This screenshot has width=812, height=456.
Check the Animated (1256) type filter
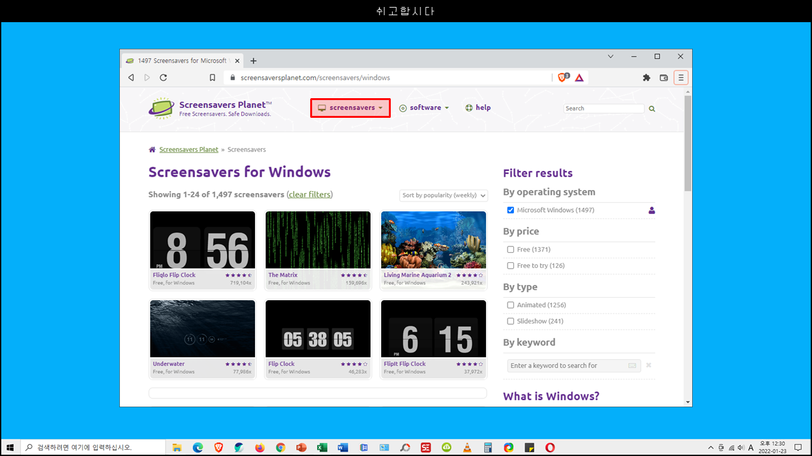[x=511, y=305]
